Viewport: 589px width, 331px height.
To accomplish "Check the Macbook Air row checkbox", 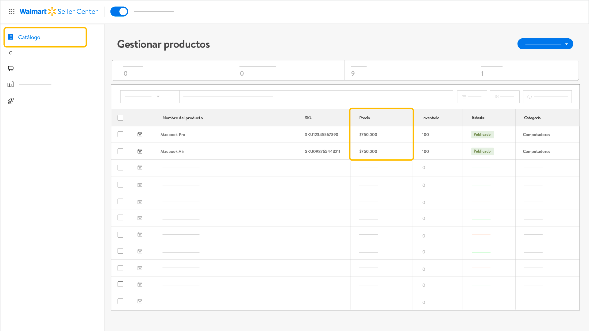I will point(121,151).
